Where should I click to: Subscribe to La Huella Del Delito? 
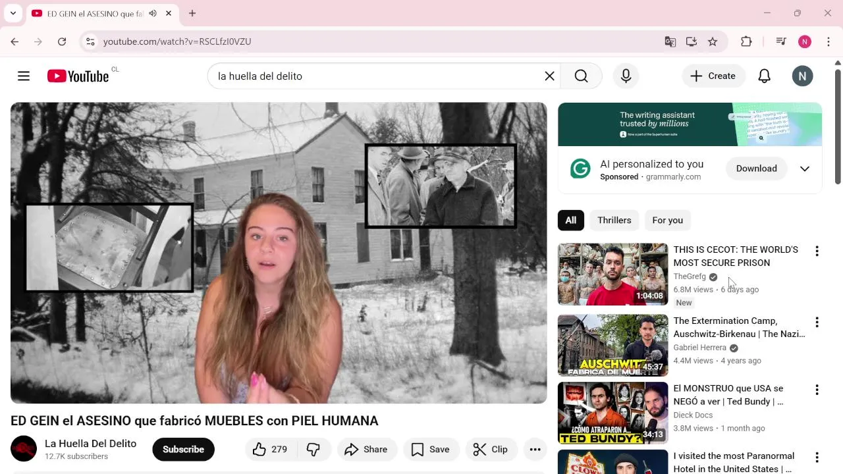click(x=183, y=450)
